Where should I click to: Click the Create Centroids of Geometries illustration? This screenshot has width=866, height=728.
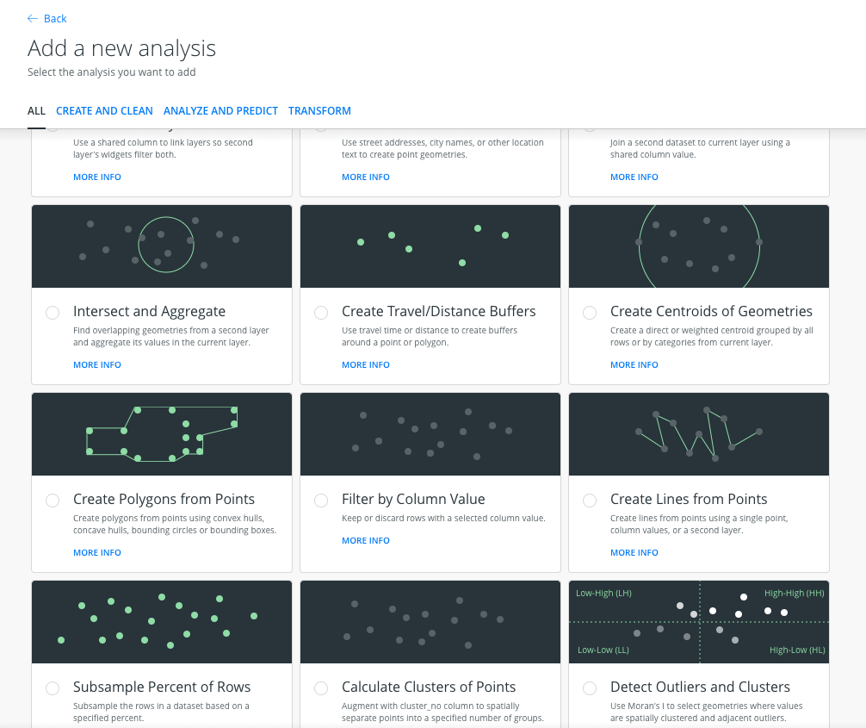tap(699, 246)
